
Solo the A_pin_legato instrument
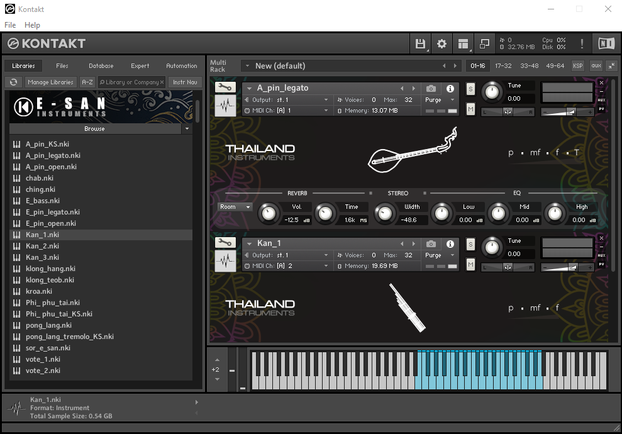(x=470, y=89)
